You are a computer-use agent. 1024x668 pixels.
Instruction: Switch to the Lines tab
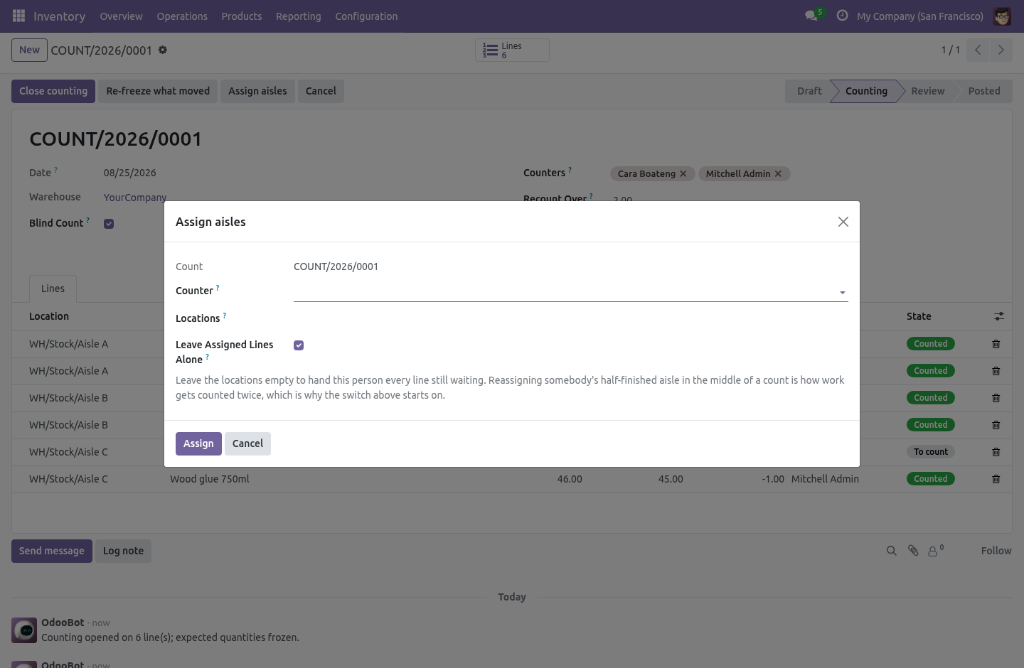click(53, 289)
